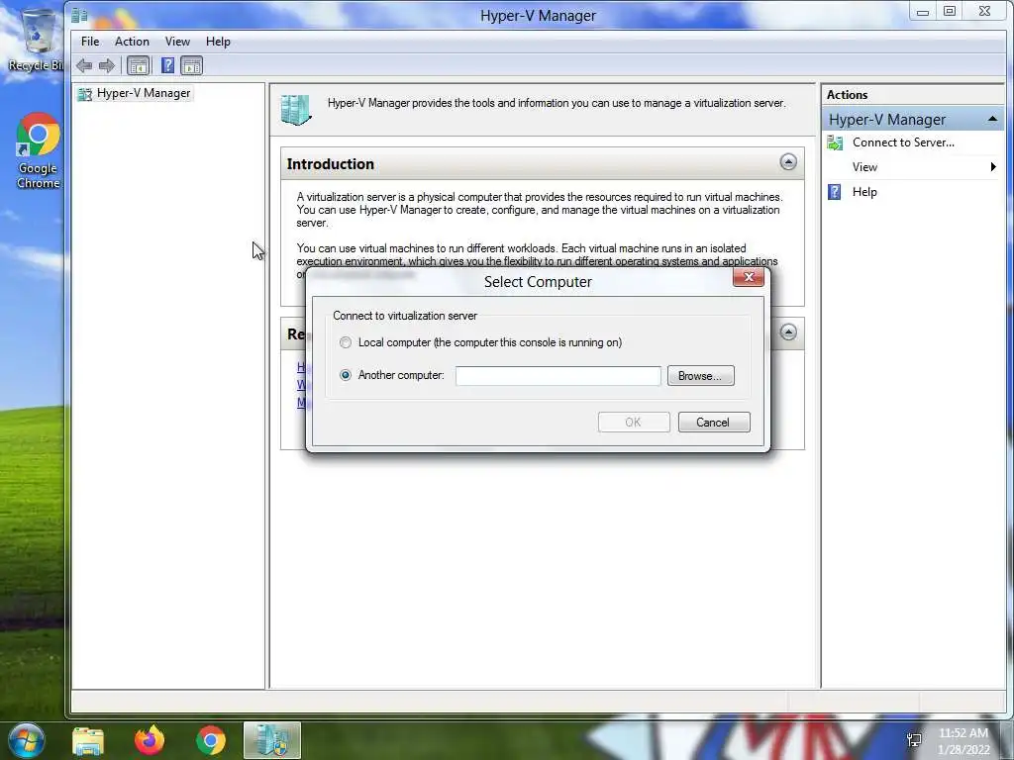Click the Hyper-V Manager title bar icon

79,15
